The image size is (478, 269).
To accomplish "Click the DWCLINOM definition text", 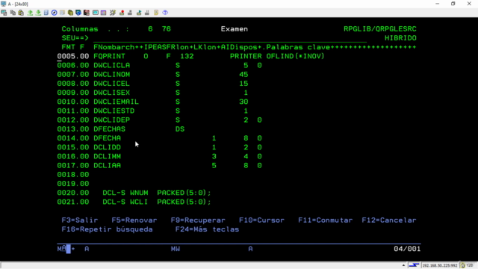I will coord(112,75).
